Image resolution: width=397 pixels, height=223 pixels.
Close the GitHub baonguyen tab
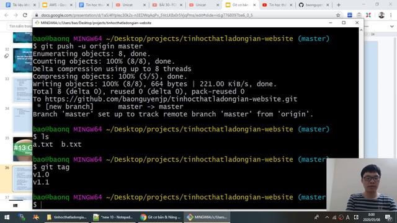coord(328,5)
